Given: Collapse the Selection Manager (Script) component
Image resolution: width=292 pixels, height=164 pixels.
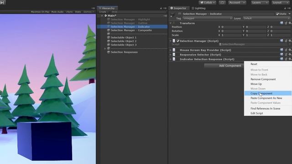Looking at the screenshot, I should click(x=171, y=41).
